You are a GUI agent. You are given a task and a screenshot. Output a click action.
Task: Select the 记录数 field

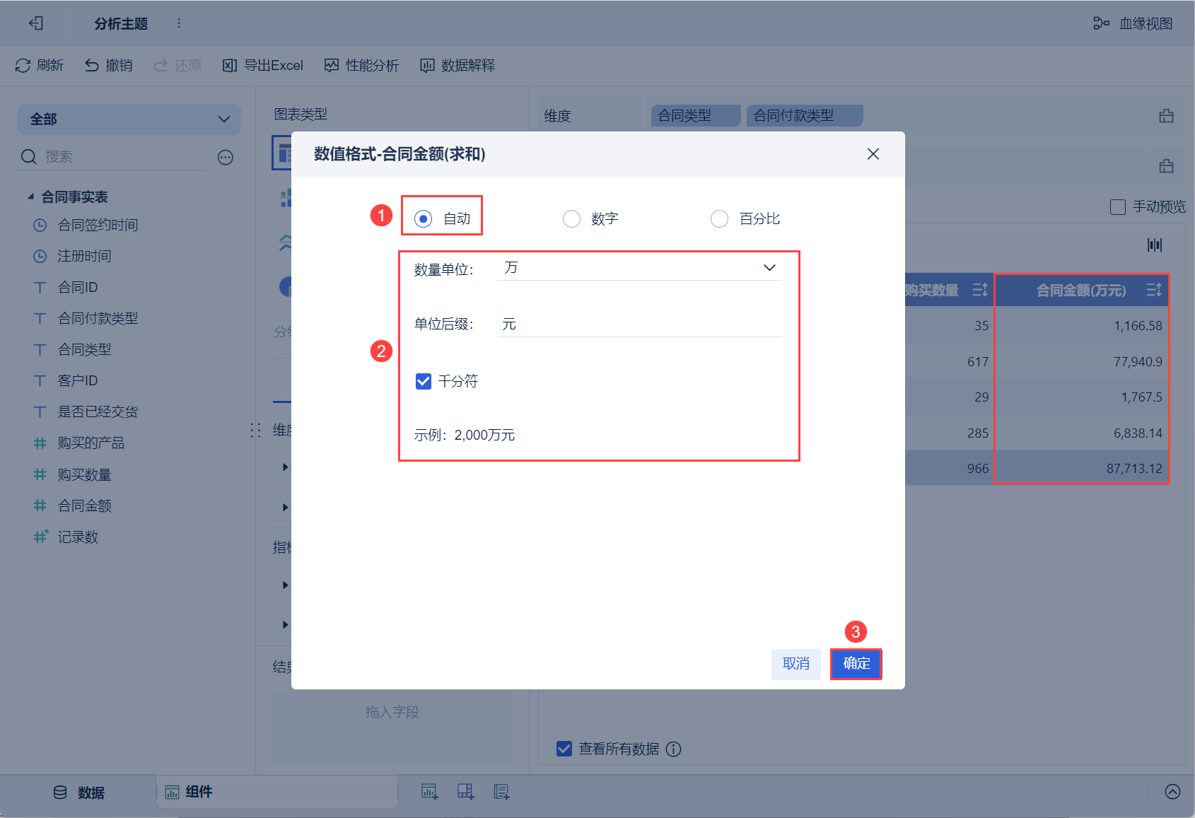[x=66, y=537]
